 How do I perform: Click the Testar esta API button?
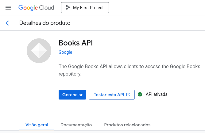112,95
